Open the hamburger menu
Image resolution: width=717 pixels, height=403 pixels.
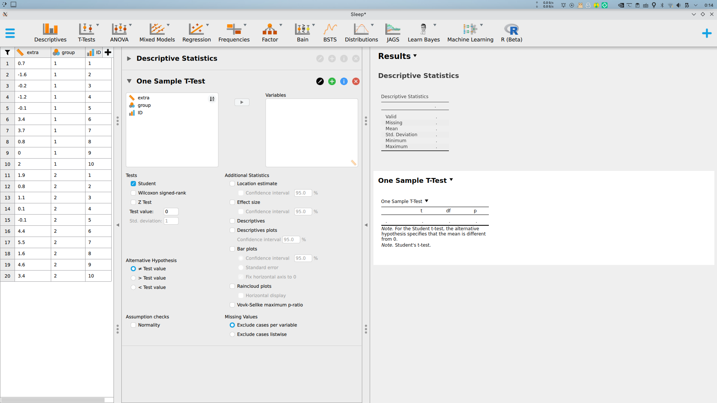click(10, 33)
